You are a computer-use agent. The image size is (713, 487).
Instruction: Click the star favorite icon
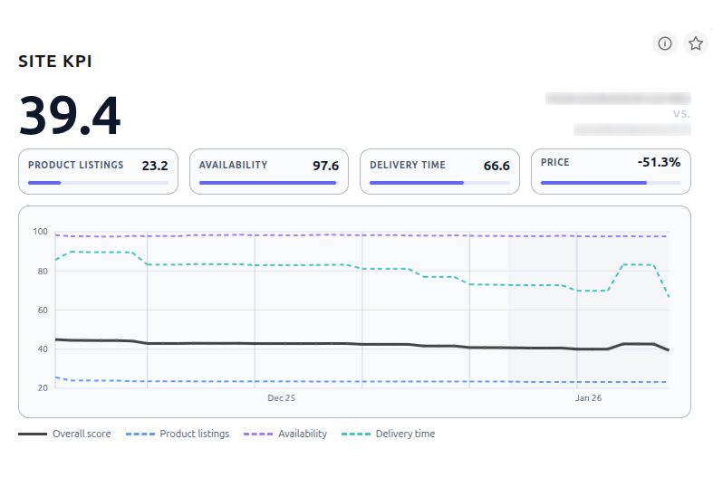click(x=695, y=43)
